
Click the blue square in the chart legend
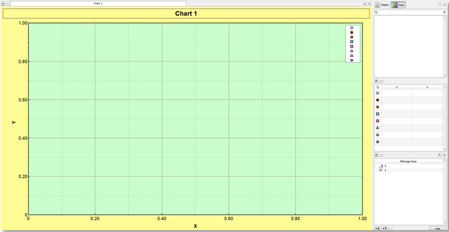pyautogui.click(x=352, y=42)
